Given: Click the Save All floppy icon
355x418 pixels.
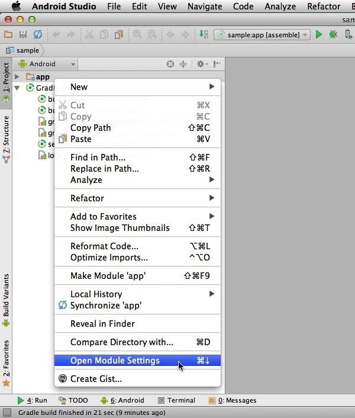Looking at the screenshot, I should point(23,34).
